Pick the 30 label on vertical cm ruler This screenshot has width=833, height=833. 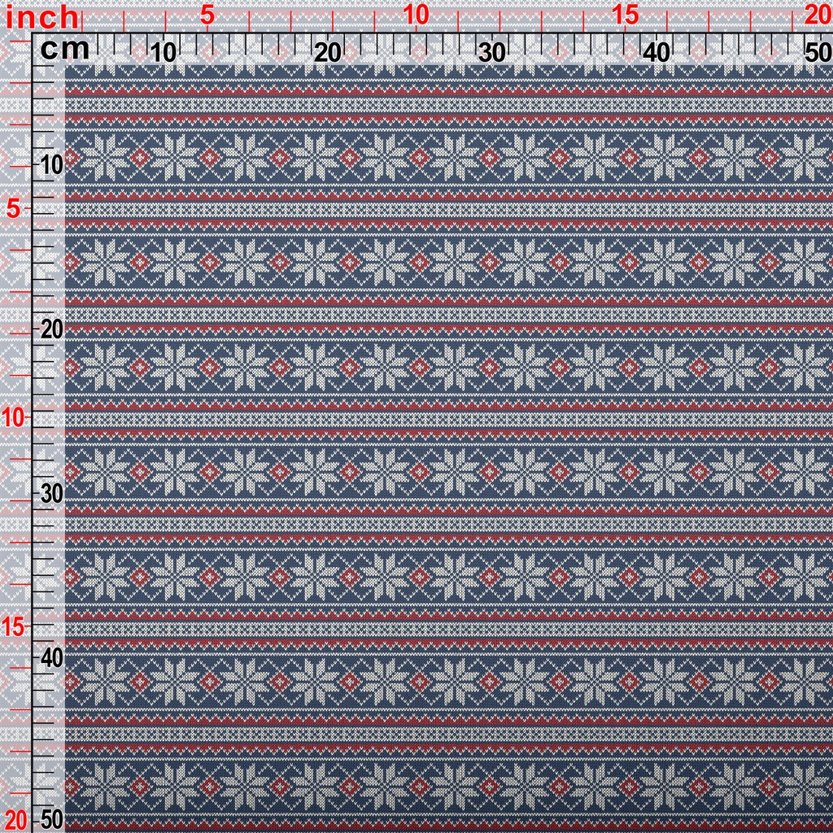tap(51, 494)
